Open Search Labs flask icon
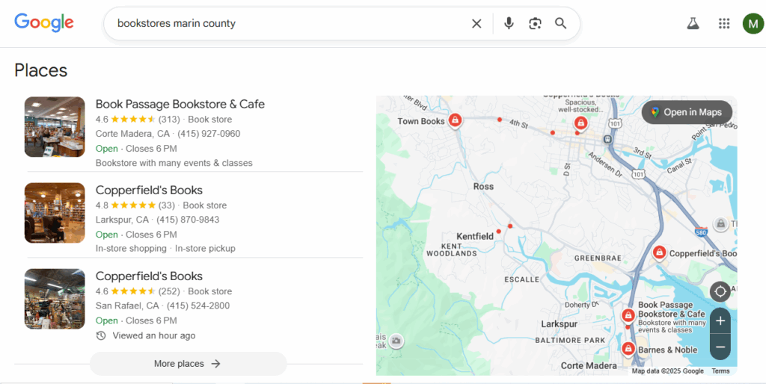The image size is (766, 384). pos(693,23)
